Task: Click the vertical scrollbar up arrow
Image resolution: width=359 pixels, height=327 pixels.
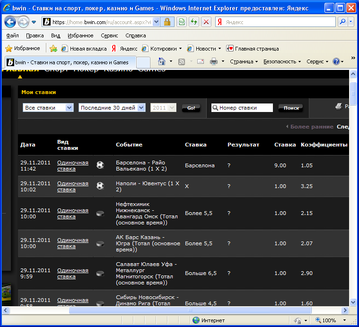Action: pyautogui.click(x=353, y=74)
